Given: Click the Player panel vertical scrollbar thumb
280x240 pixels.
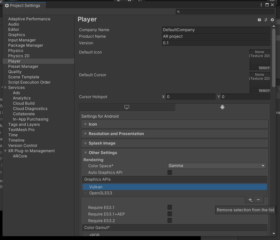Looking at the screenshot, I should 274,58.
